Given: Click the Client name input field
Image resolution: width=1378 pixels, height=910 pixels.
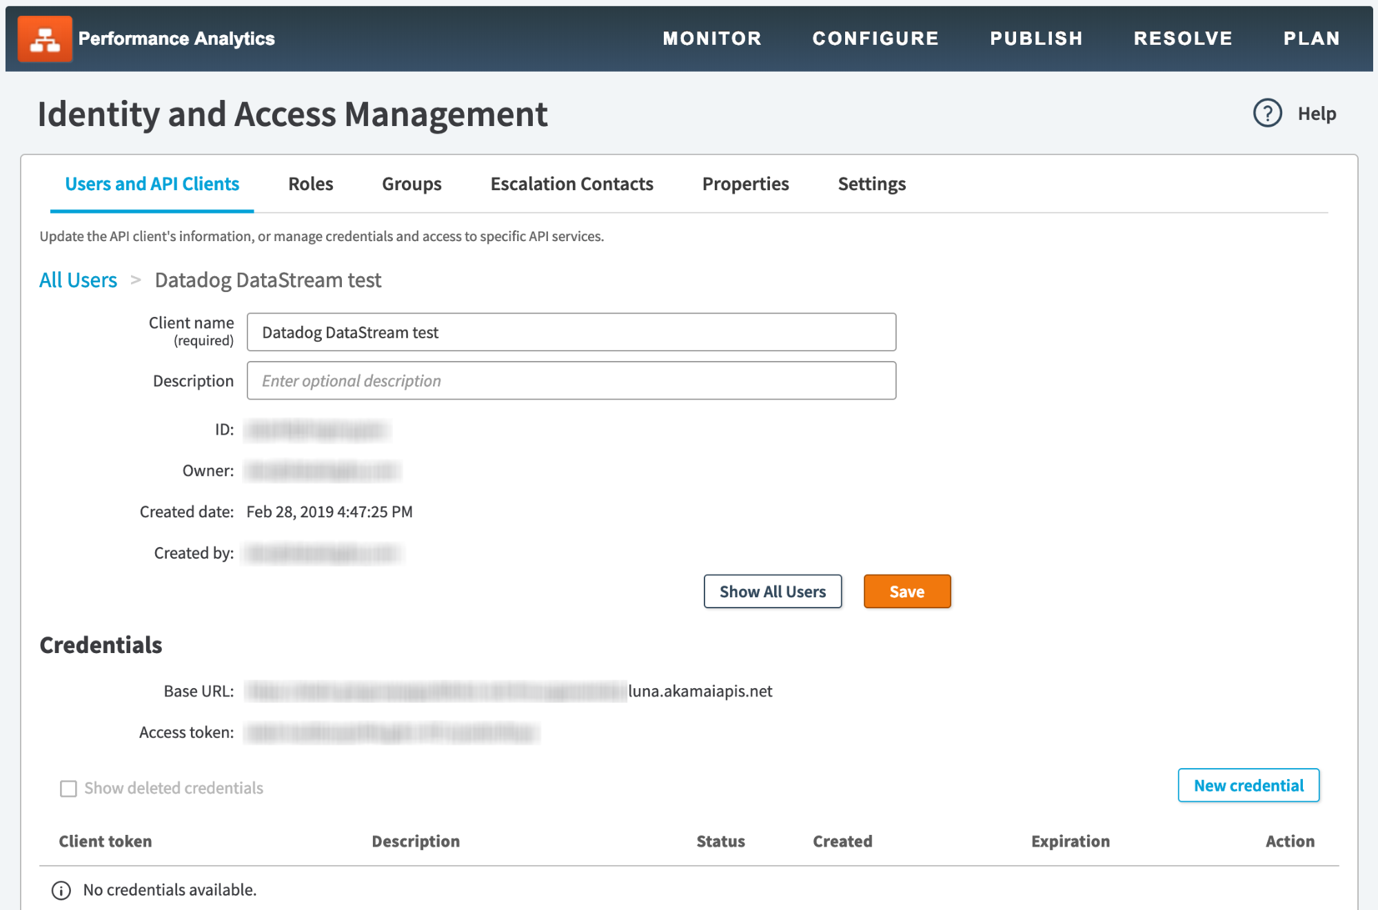Looking at the screenshot, I should click(x=571, y=332).
